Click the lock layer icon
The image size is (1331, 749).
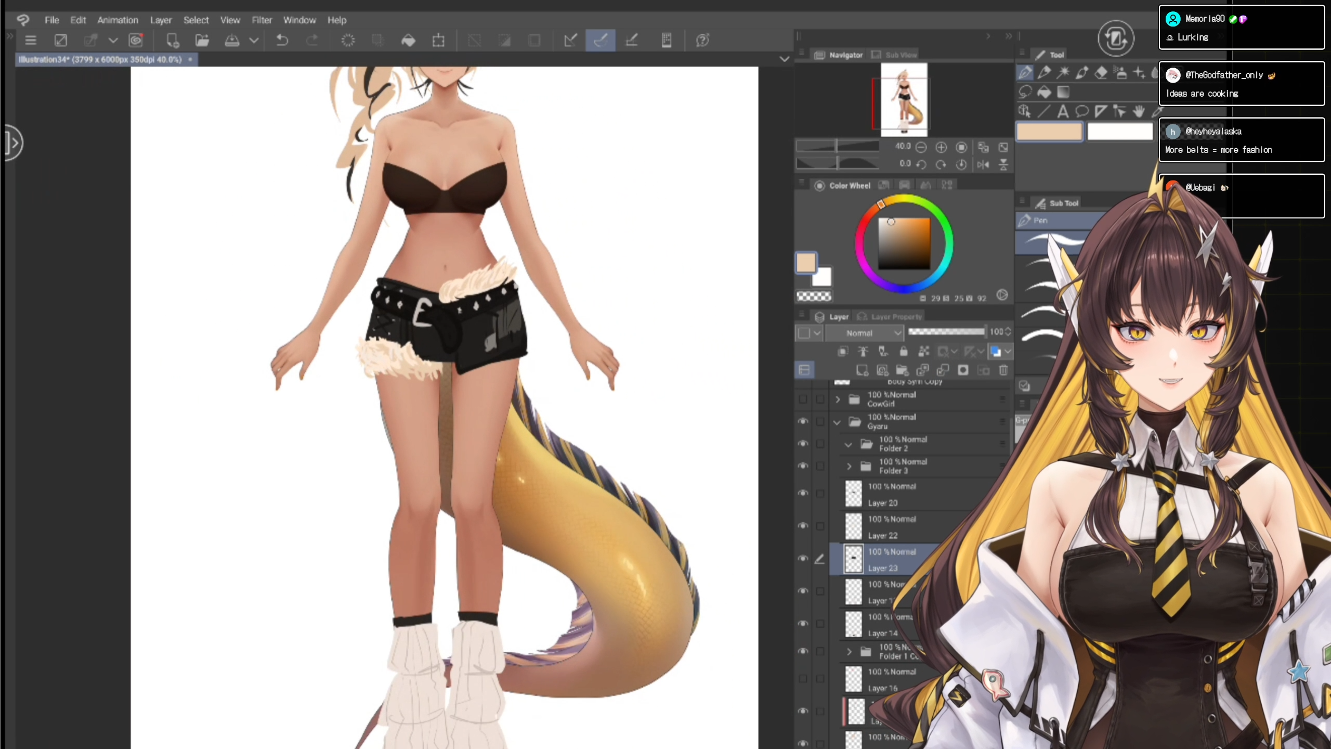point(904,352)
